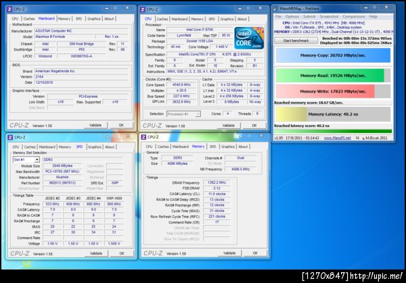The height and width of the screenshot is (283, 406).
Task: Click Start benchmark button in MaxxMEM
Action: [x=296, y=41]
